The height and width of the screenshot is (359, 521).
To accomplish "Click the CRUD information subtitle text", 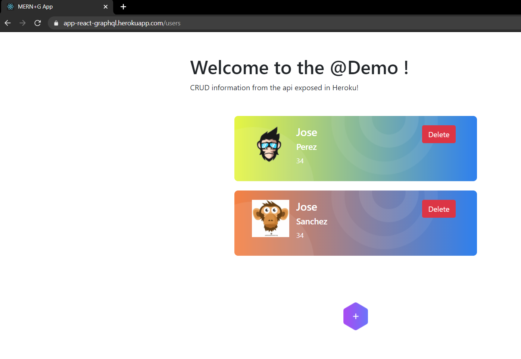I will click(274, 88).
